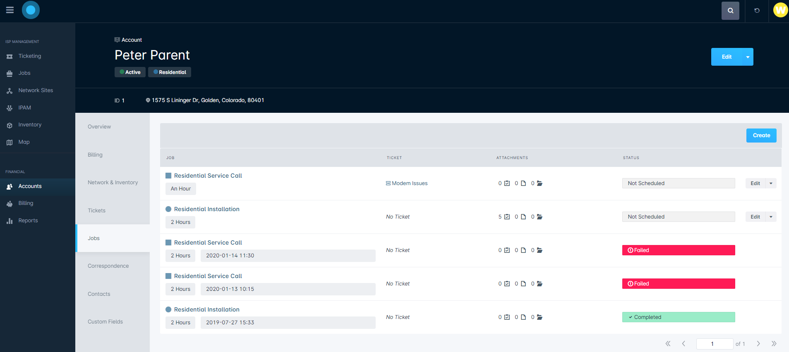Expand Edit dropdown for Modem Issues job
The image size is (789, 352).
[771, 183]
